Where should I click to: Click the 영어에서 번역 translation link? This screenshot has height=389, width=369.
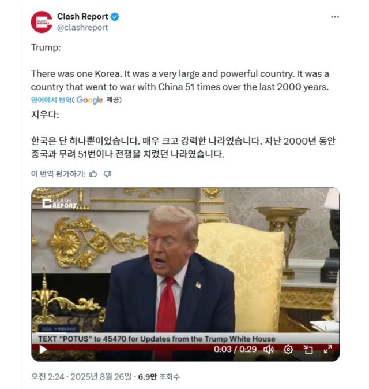51,100
